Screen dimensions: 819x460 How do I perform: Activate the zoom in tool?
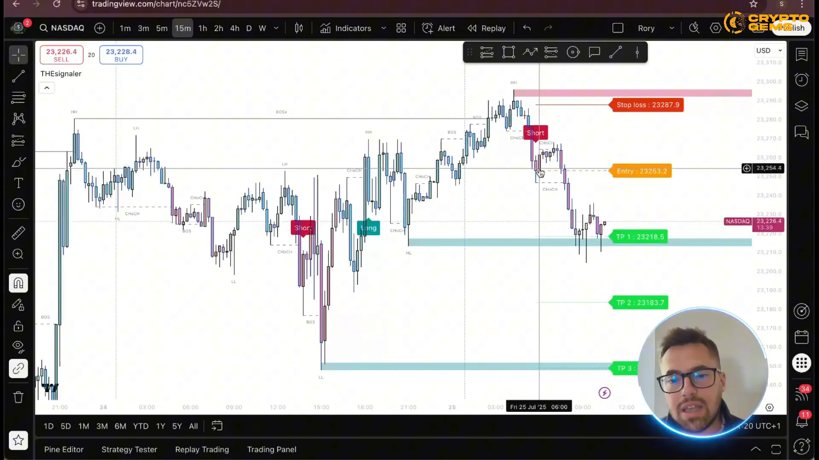coord(18,254)
